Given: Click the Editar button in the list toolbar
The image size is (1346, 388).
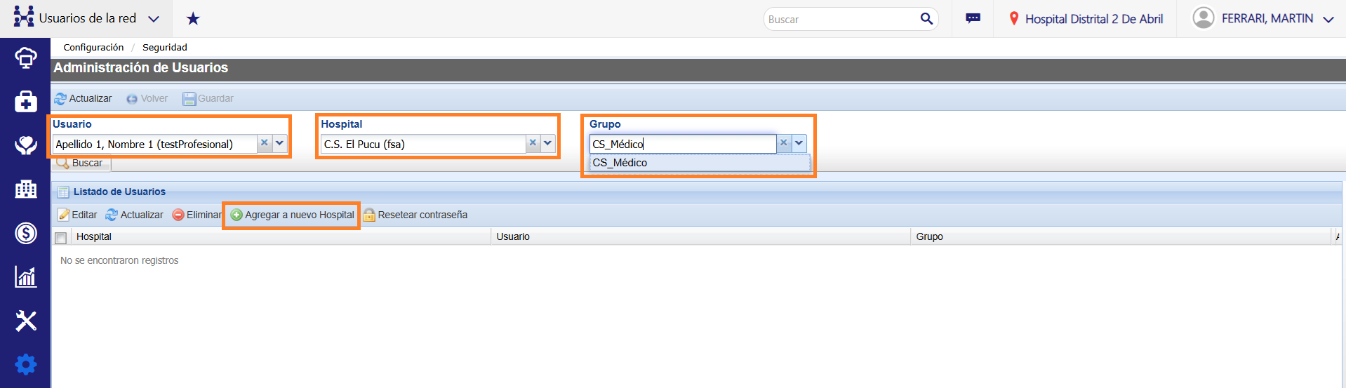Looking at the screenshot, I should point(77,215).
